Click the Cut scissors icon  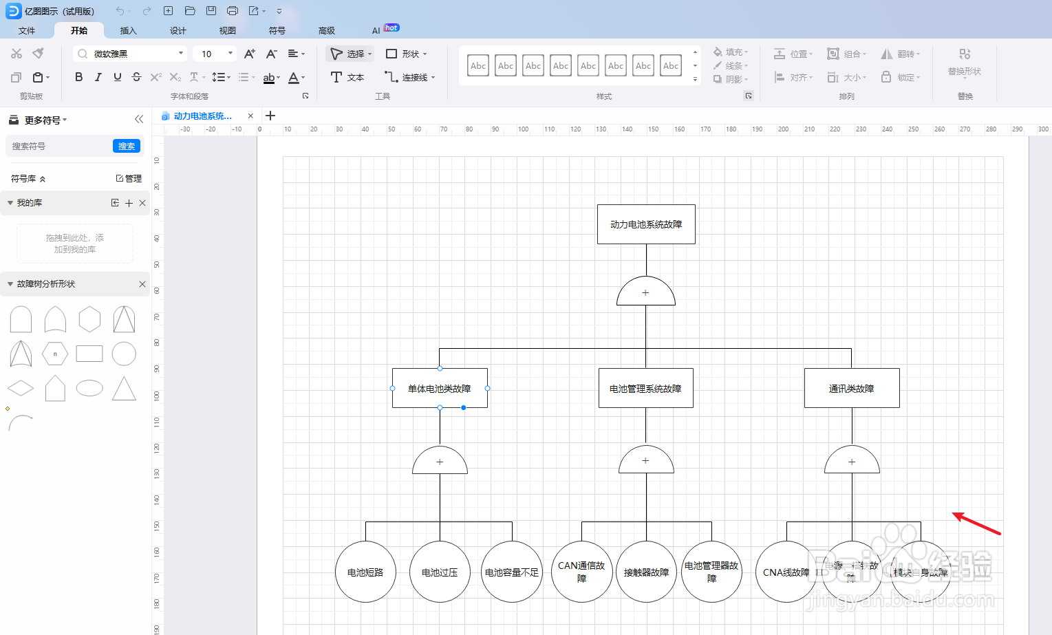17,54
